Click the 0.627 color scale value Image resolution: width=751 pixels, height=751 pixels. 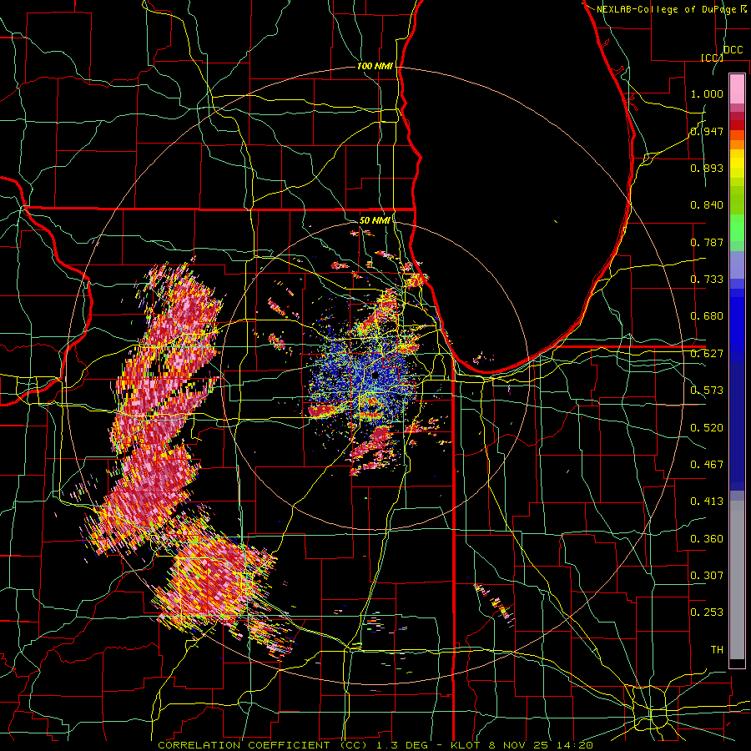pyautogui.click(x=707, y=354)
